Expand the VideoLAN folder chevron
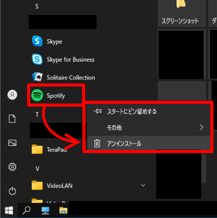Viewport: 217px width, 218px height. click(143, 185)
